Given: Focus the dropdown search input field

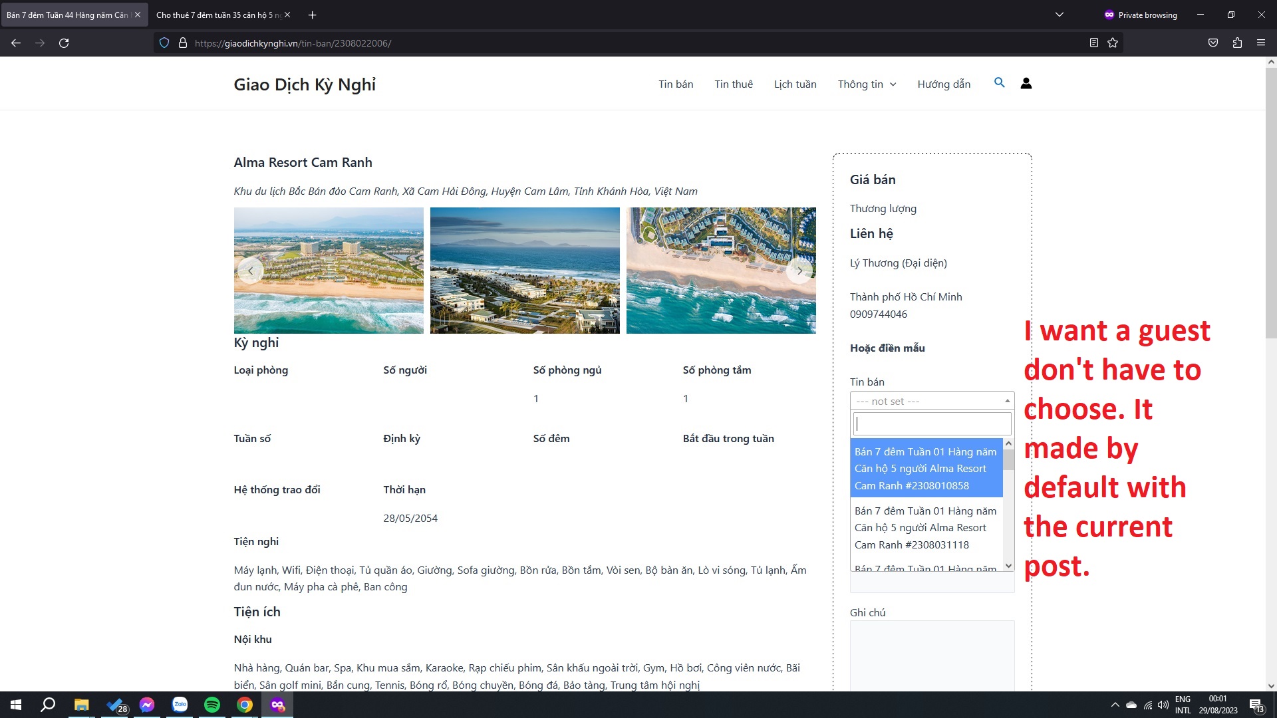Looking at the screenshot, I should (x=932, y=423).
